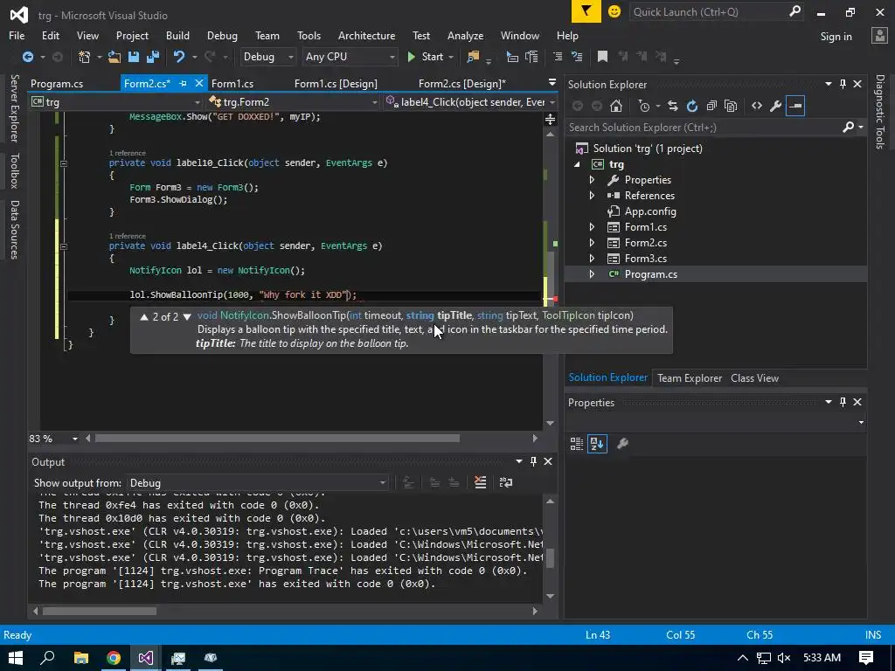Toggle word wrap in Output panel

[506, 482]
